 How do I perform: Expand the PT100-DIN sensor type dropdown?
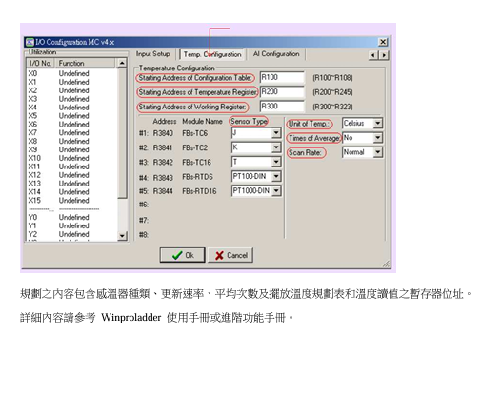click(x=276, y=176)
